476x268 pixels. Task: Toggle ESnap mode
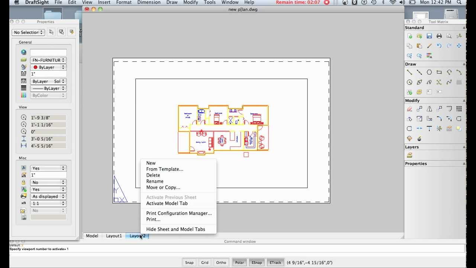pyautogui.click(x=257, y=262)
